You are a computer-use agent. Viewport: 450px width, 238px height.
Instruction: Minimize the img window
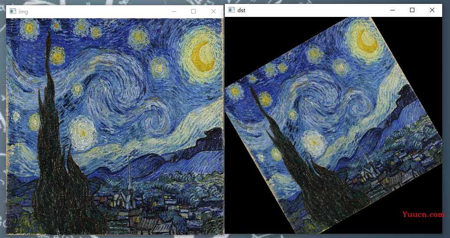pyautogui.click(x=173, y=11)
